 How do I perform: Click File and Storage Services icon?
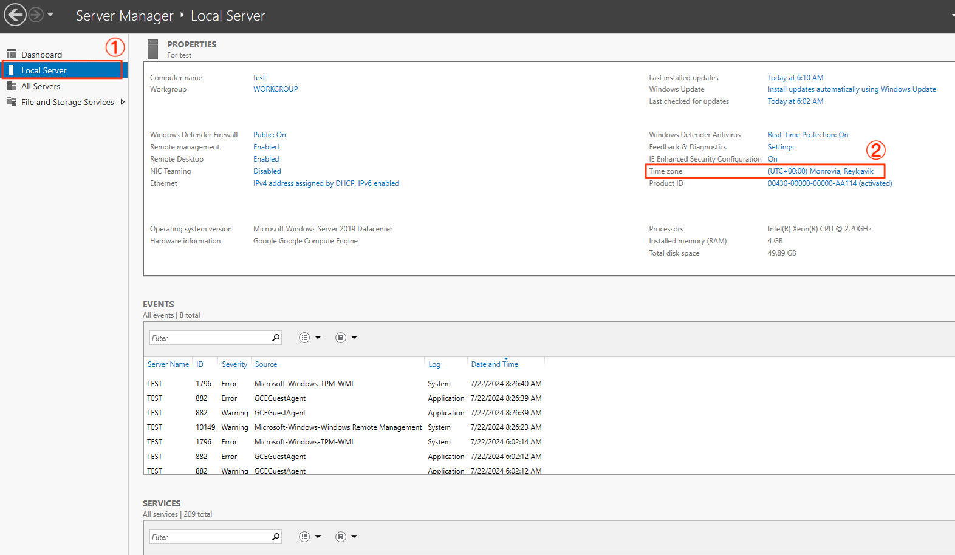point(12,101)
